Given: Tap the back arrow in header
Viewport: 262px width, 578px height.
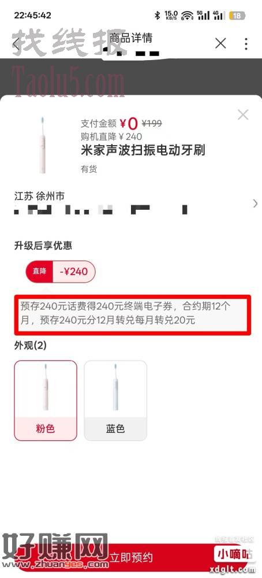Looking at the screenshot, I should tap(16, 45).
